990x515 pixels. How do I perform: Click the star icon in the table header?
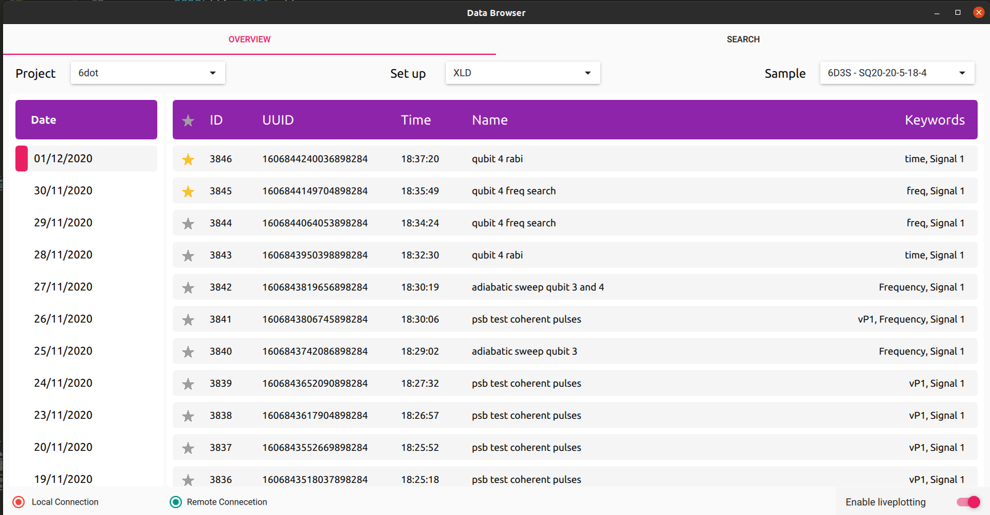[x=188, y=120]
